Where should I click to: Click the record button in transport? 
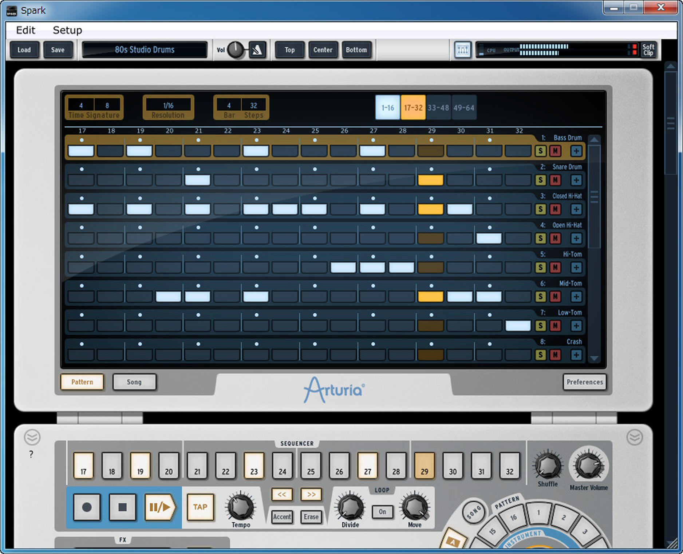coord(87,507)
